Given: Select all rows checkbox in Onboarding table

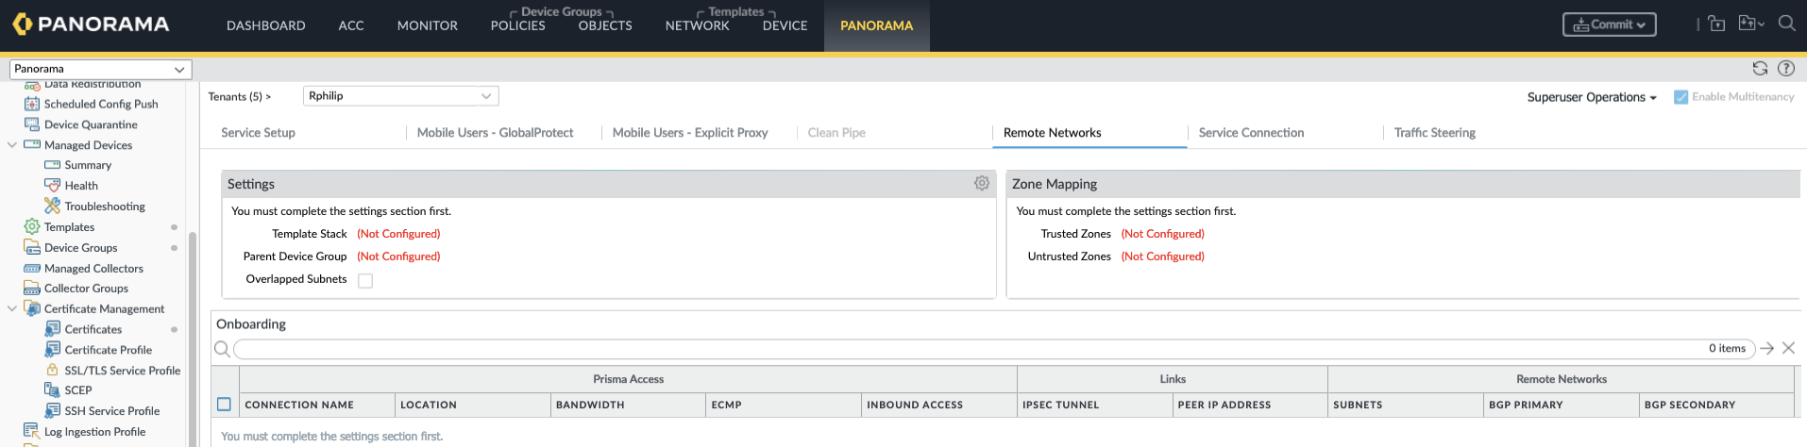Looking at the screenshot, I should click(225, 405).
